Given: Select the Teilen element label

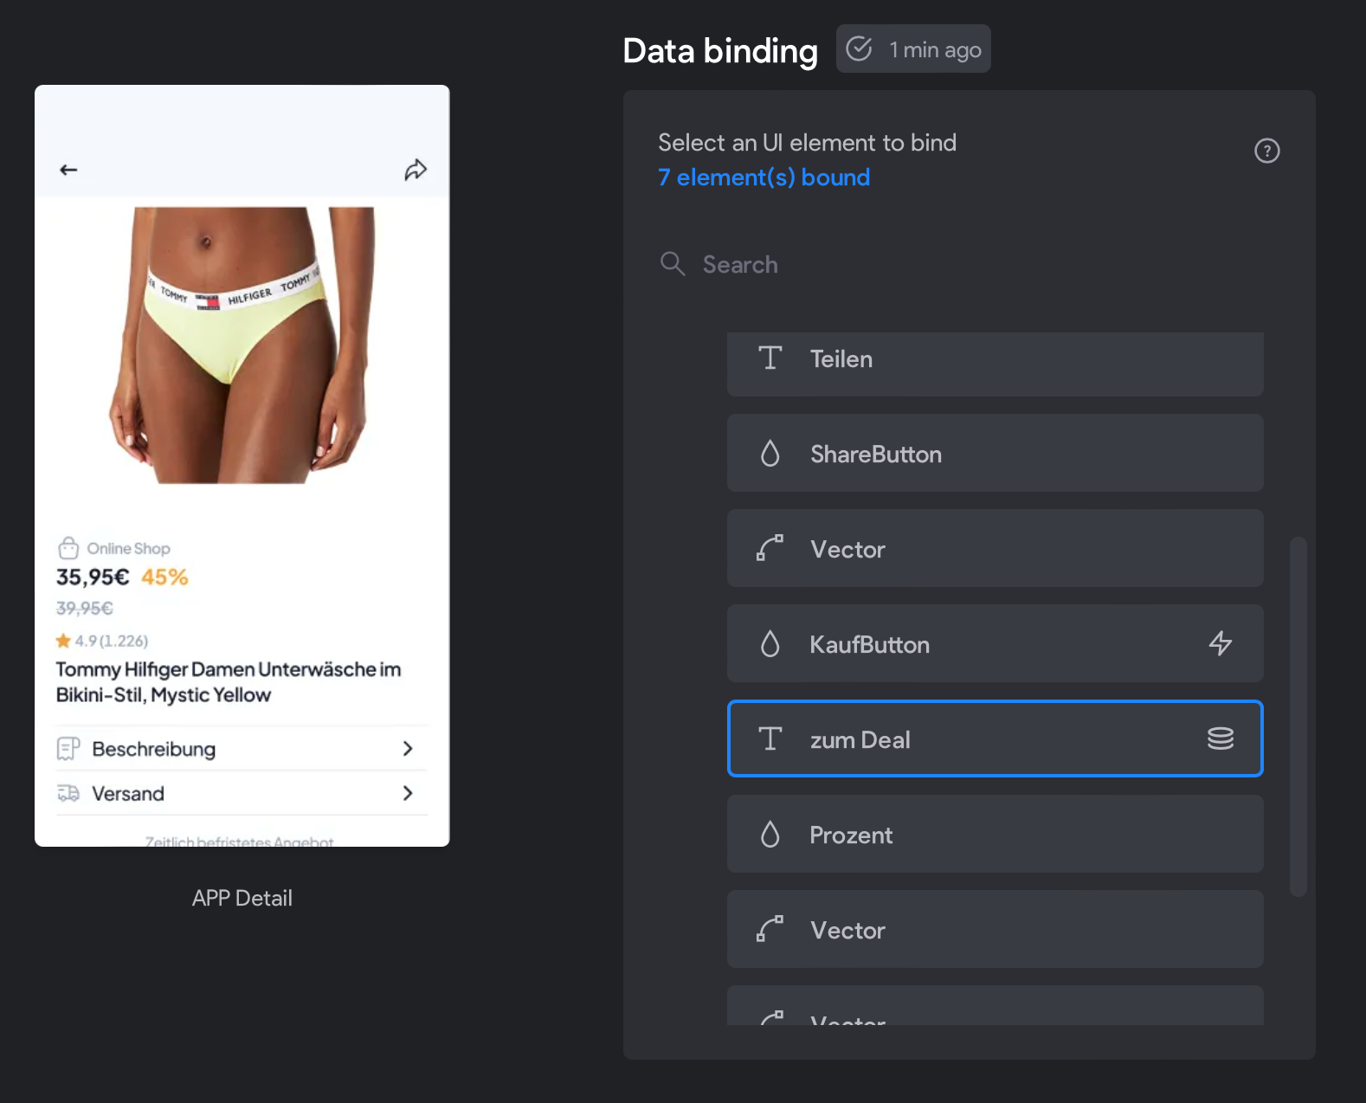Looking at the screenshot, I should tap(841, 359).
